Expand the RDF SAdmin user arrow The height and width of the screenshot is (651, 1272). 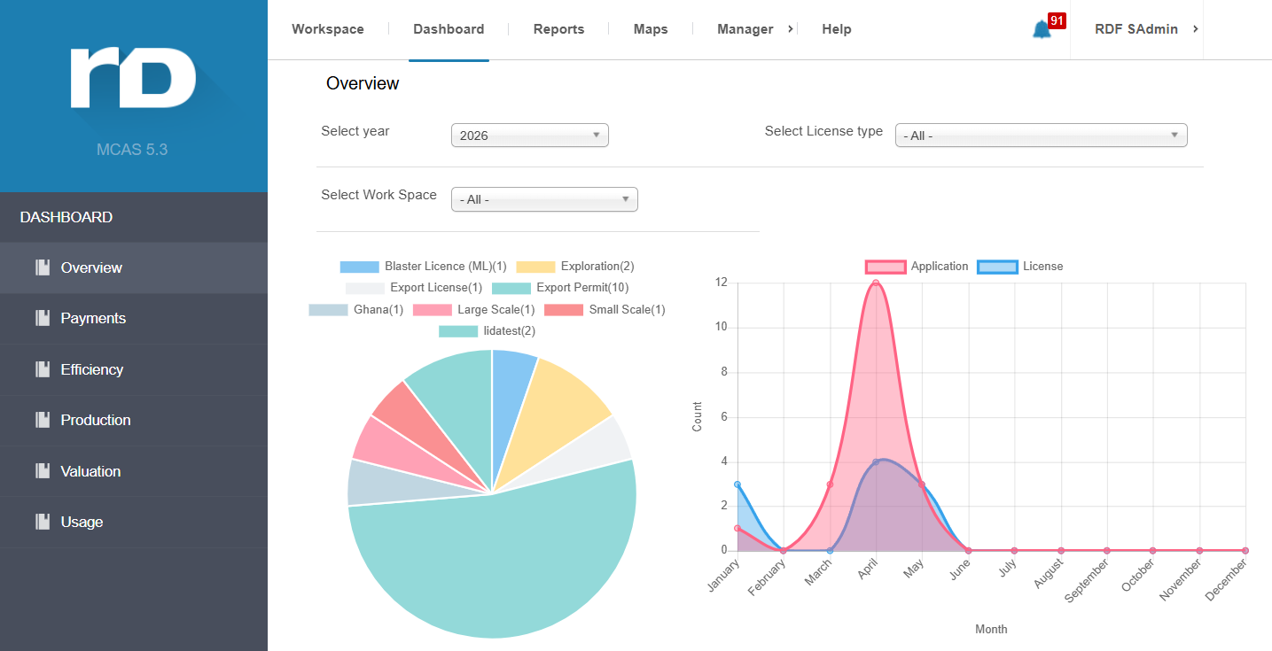(1195, 29)
